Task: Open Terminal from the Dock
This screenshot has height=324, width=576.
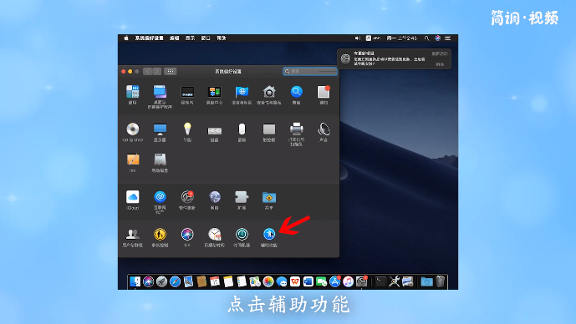Action: pyautogui.click(x=380, y=281)
